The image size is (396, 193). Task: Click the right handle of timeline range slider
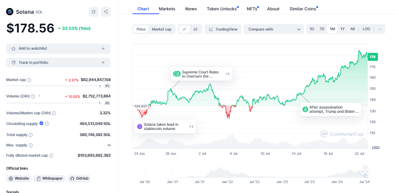pyautogui.click(x=367, y=172)
